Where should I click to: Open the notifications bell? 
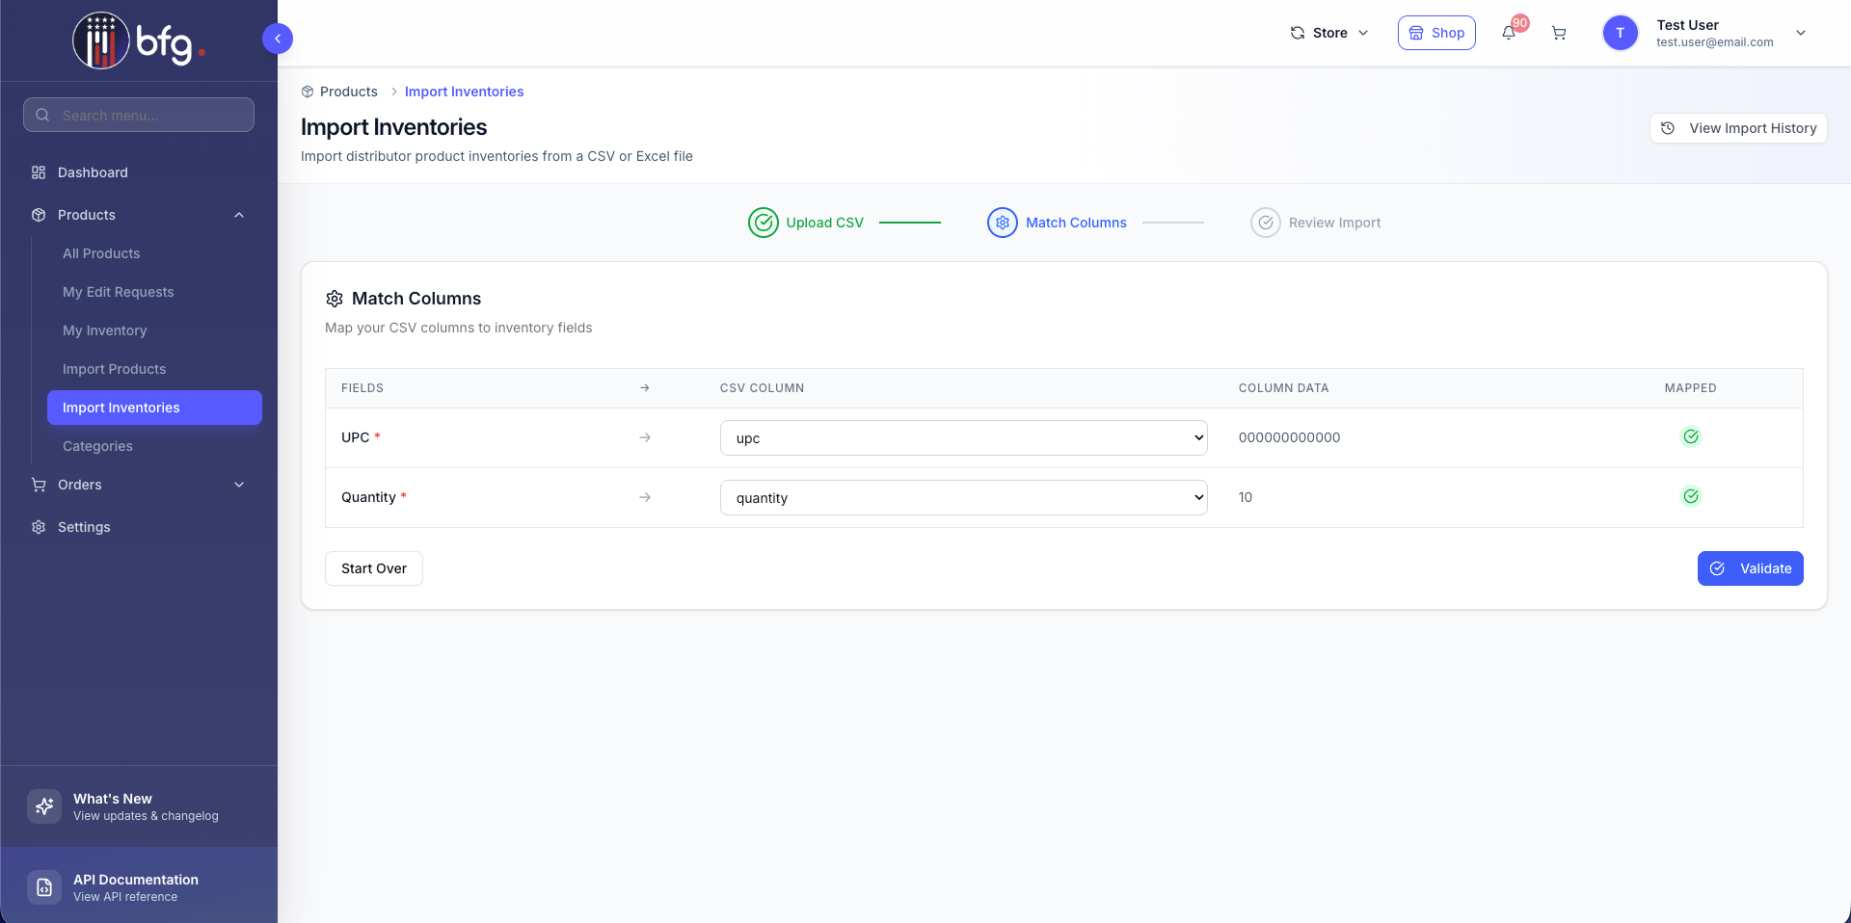click(x=1509, y=33)
